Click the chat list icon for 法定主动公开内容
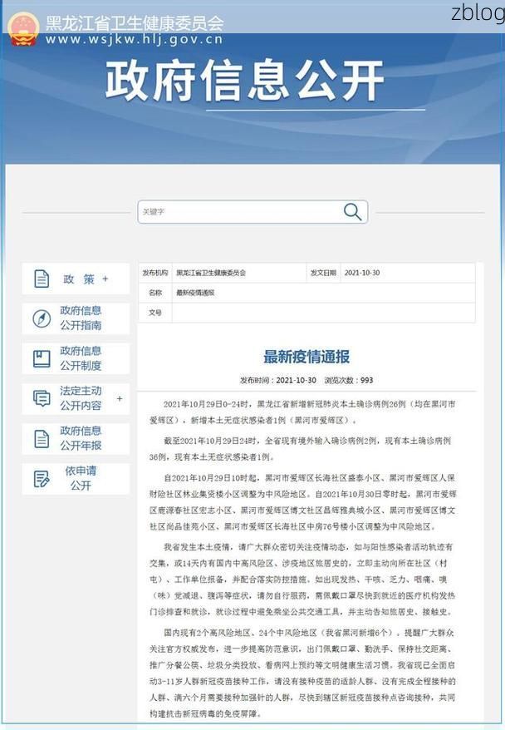The height and width of the screenshot is (730, 505). click(42, 399)
